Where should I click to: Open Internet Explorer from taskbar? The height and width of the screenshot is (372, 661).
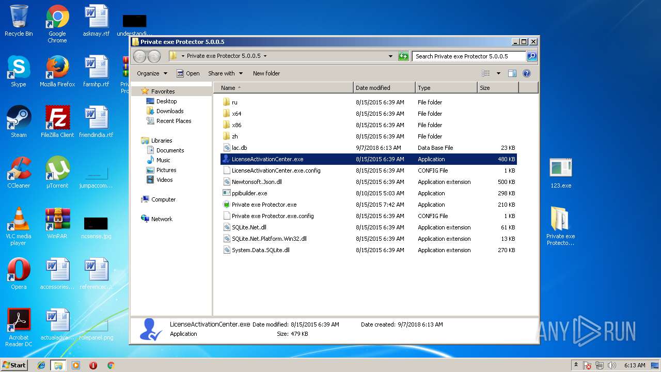[x=41, y=365]
